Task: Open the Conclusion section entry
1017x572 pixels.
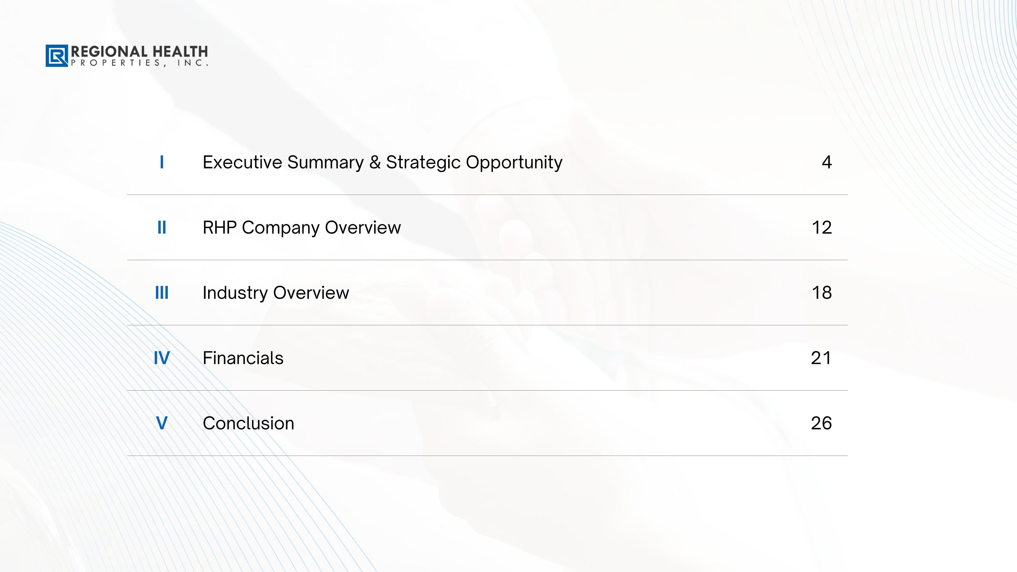Action: [x=248, y=423]
